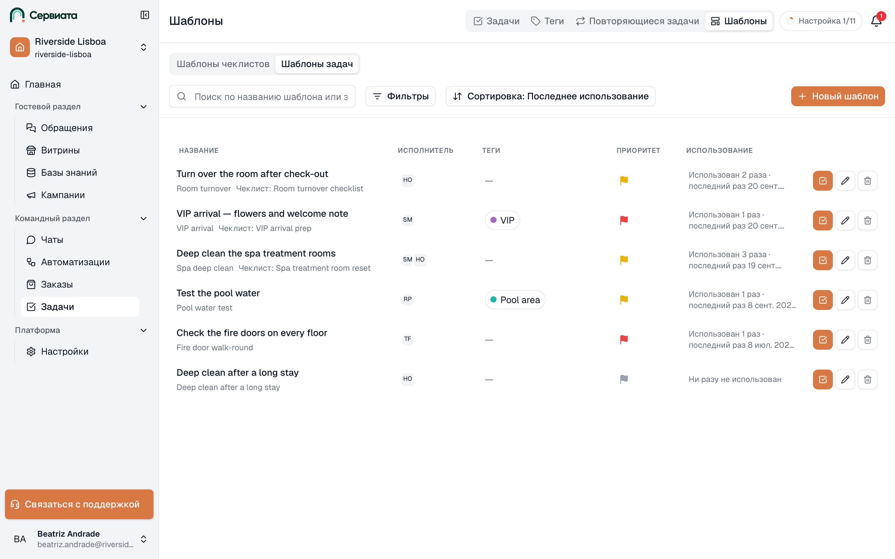Edit the VIP arrival template
Screen dimensions: 895x559
(x=845, y=220)
